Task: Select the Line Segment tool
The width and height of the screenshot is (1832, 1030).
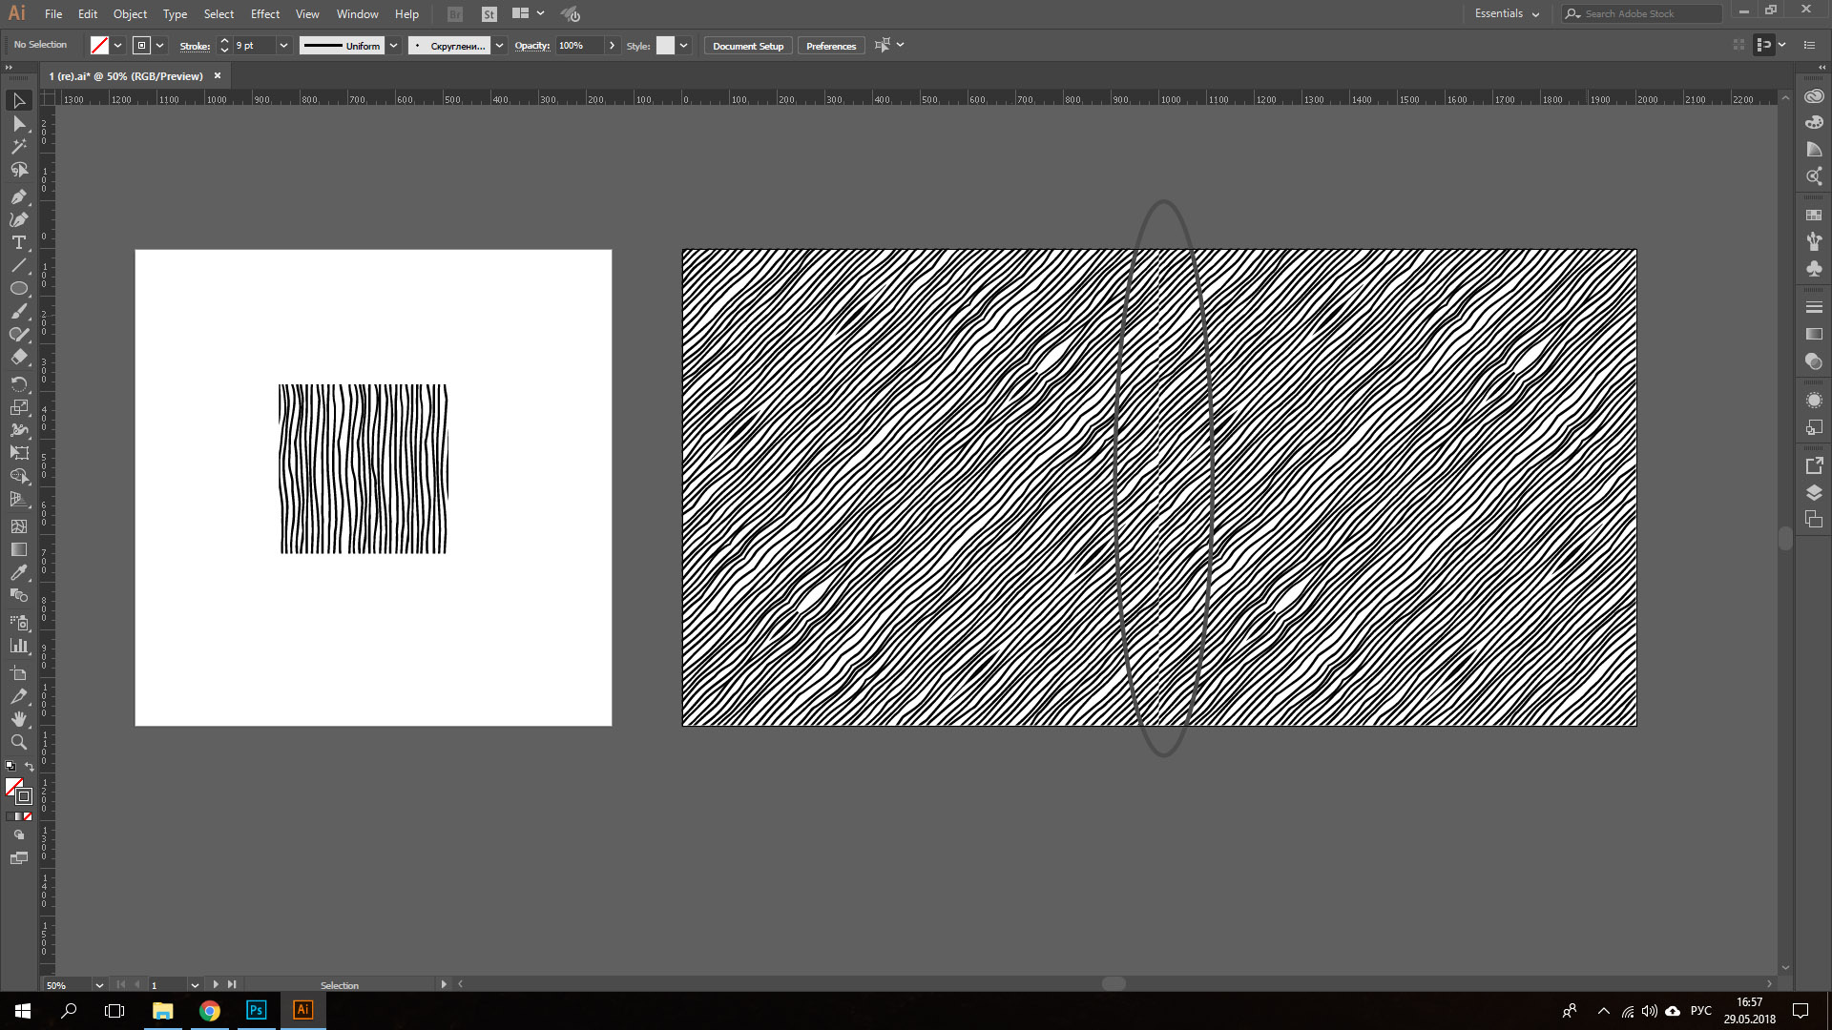Action: coord(18,265)
